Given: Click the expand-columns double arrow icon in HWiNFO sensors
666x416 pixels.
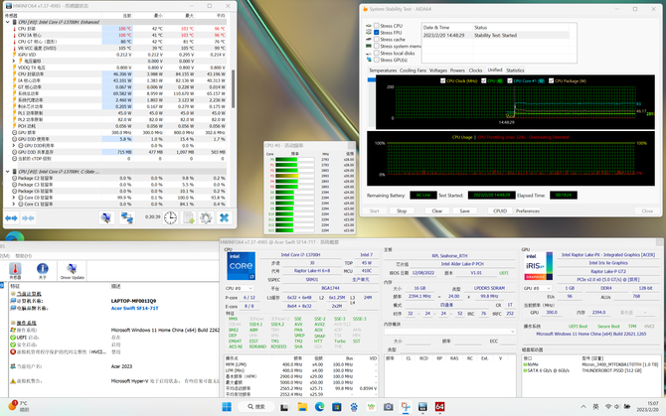Looking at the screenshot, I should (11, 218).
